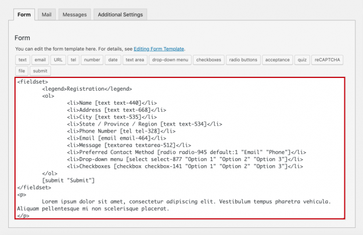Add a quiz tag

303,59
